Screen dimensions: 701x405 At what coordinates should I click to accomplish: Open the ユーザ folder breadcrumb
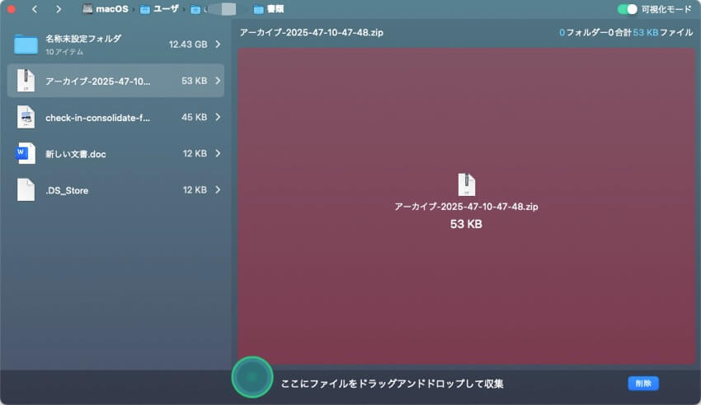[159, 9]
